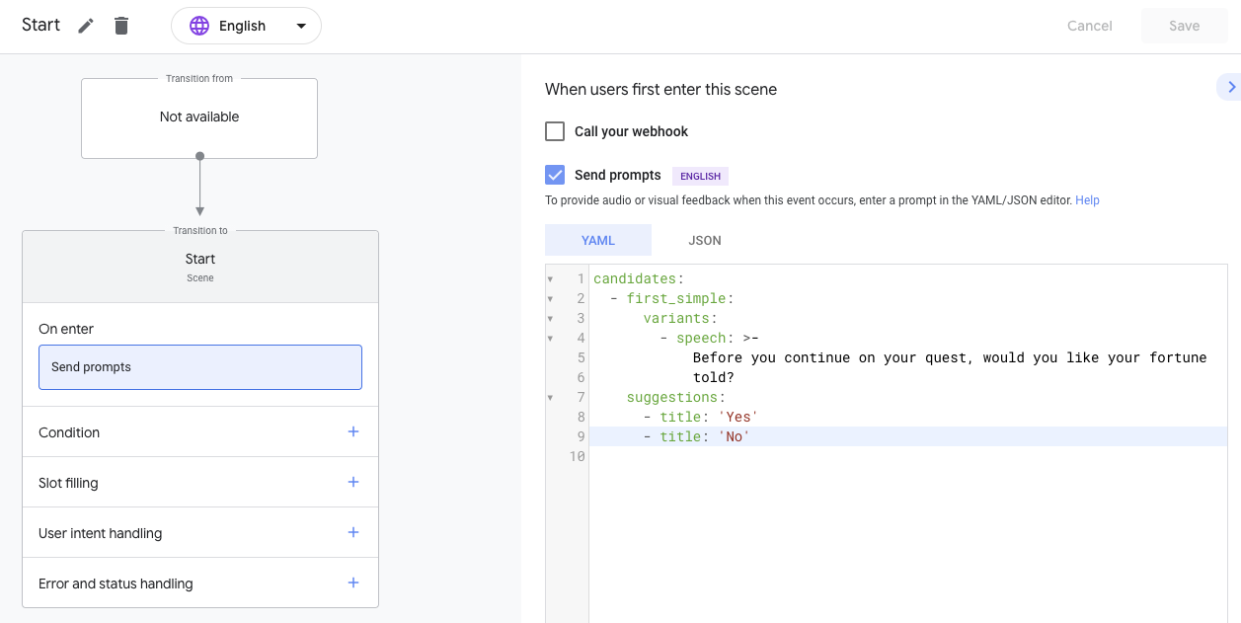
Task: Uncheck the Send prompts checkbox
Action: pyautogui.click(x=555, y=175)
